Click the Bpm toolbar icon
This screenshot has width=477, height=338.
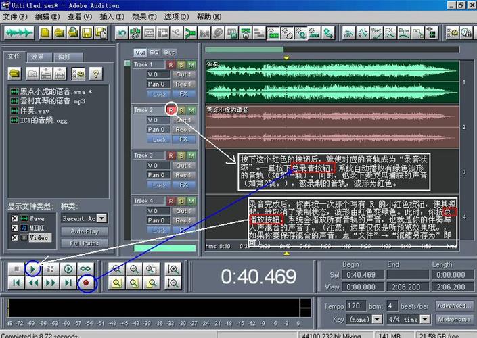404,33
